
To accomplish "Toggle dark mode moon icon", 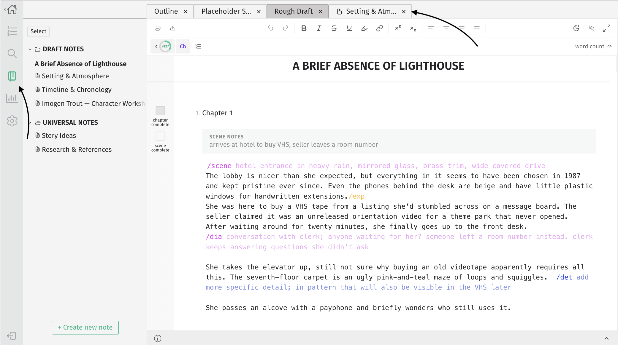I will point(576,28).
